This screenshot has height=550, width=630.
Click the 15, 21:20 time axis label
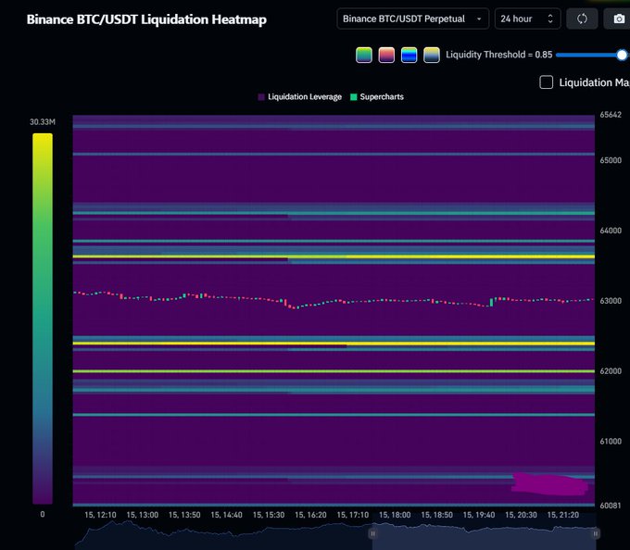pos(563,515)
